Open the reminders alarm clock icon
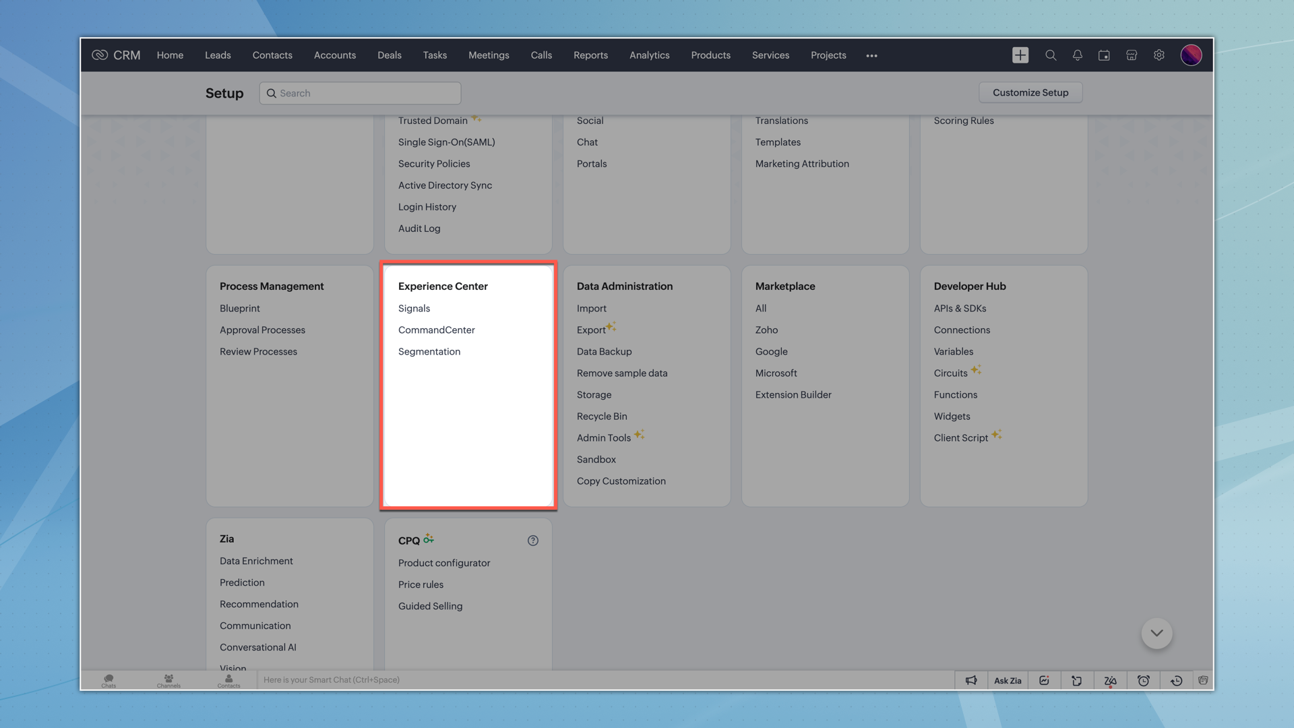Viewport: 1294px width, 728px height. [x=1144, y=680]
